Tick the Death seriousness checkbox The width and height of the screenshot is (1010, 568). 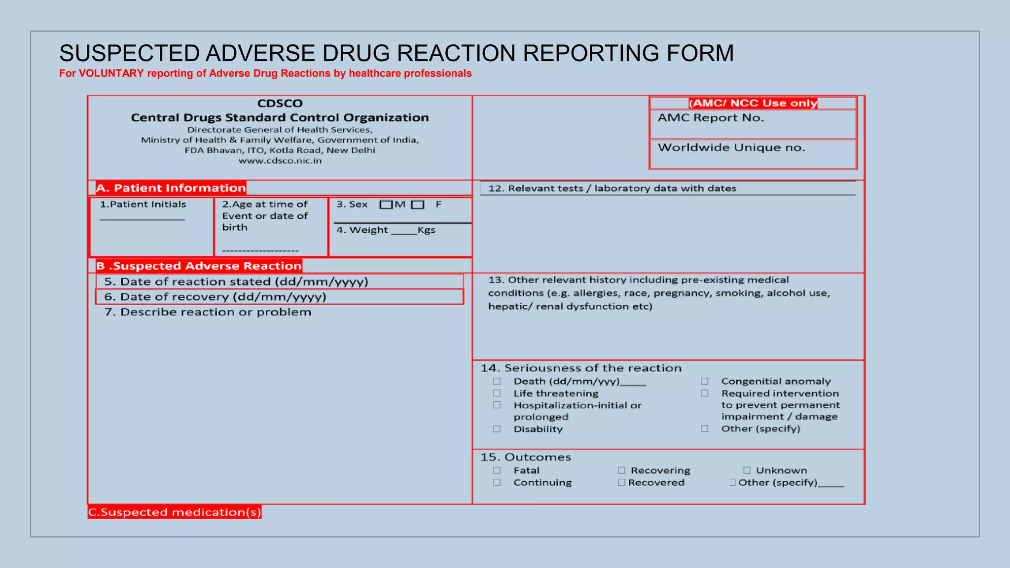click(x=497, y=382)
